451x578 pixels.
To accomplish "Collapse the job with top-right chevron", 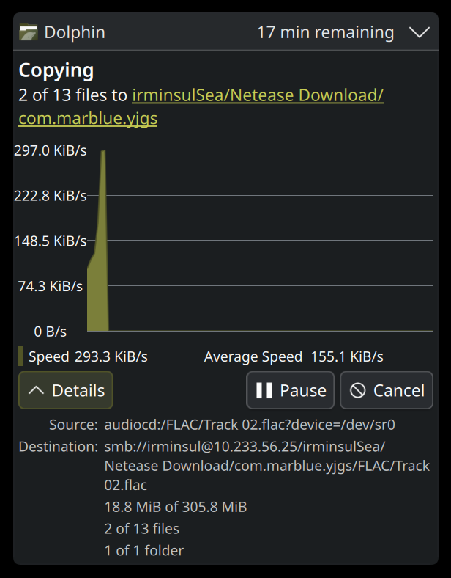I will pos(420,32).
